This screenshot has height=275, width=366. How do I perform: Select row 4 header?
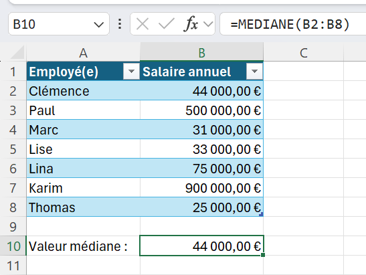13,130
